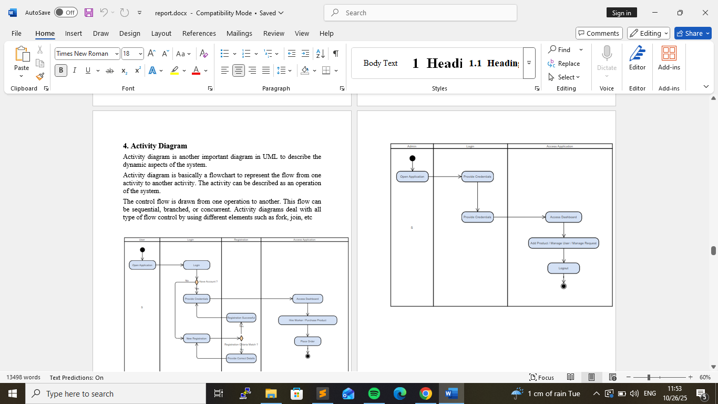Expand the font size dropdown

pos(140,54)
